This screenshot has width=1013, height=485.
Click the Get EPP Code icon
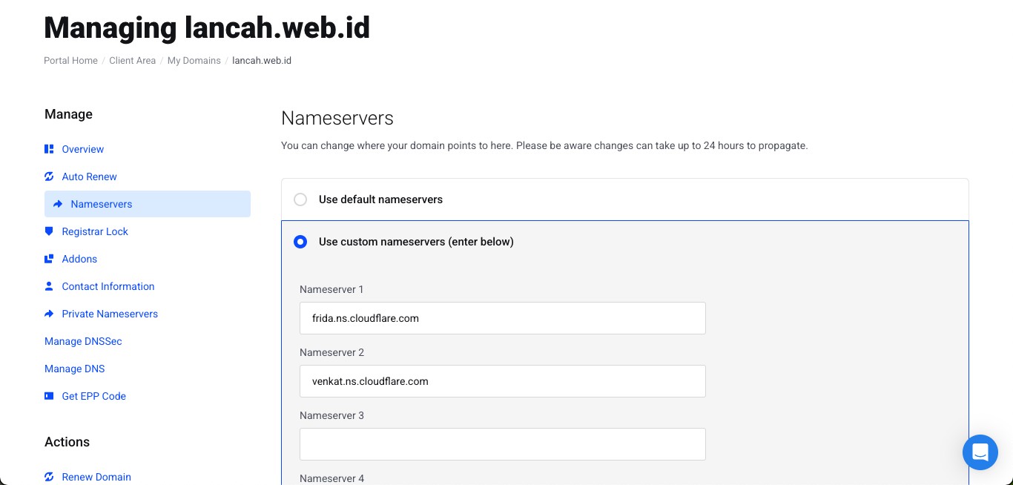pyautogui.click(x=49, y=396)
